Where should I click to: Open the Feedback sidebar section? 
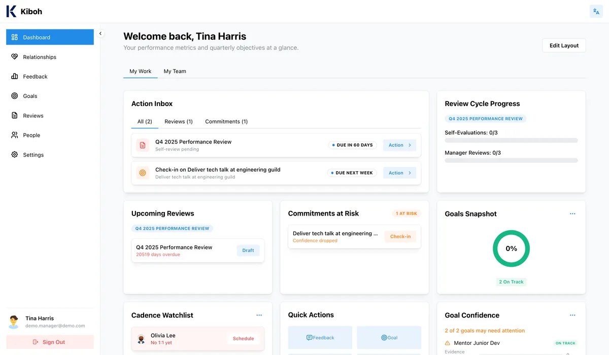[35, 77]
